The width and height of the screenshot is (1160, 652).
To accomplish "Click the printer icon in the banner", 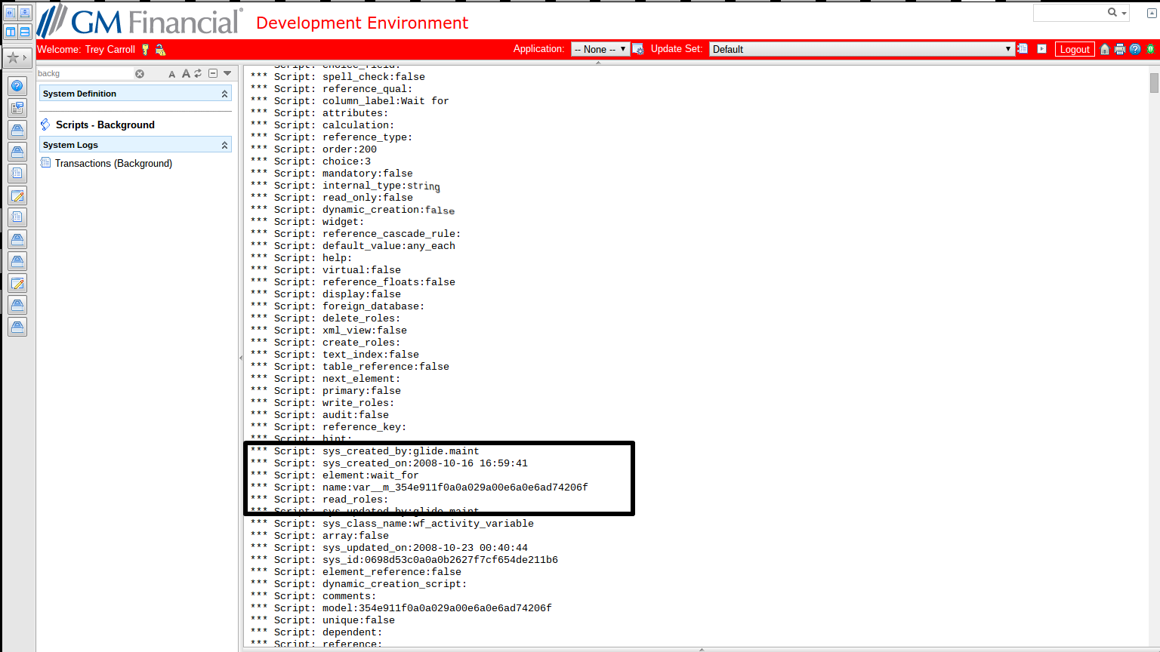I will tap(1120, 50).
